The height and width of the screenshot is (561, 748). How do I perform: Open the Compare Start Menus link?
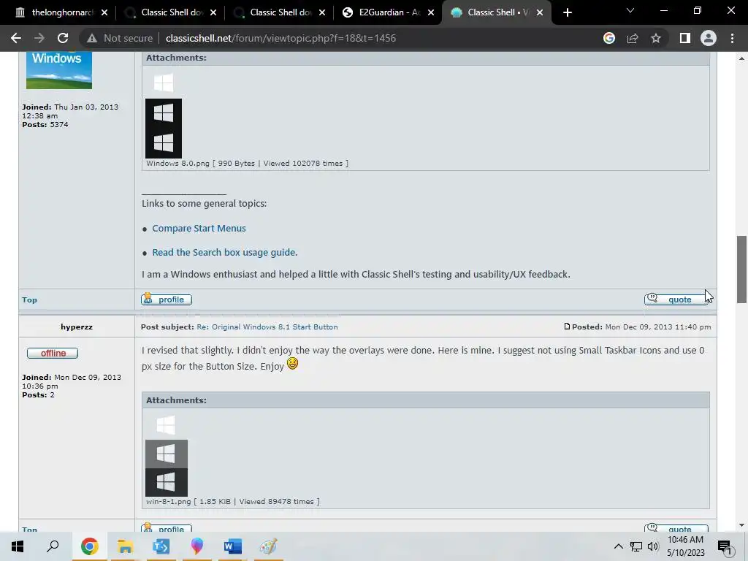pyautogui.click(x=199, y=229)
